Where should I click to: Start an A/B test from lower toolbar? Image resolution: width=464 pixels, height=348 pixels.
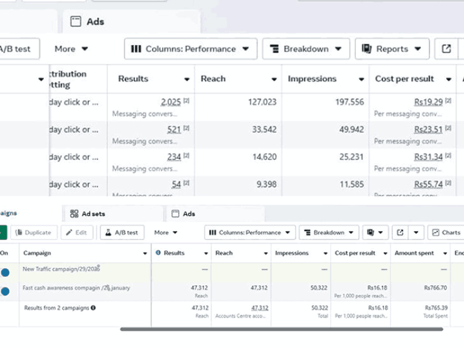click(122, 232)
